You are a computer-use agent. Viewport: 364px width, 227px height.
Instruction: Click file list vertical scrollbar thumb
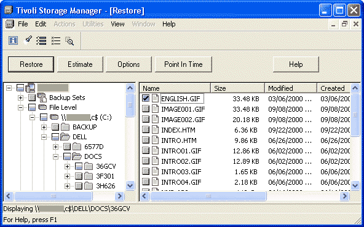click(x=355, y=115)
